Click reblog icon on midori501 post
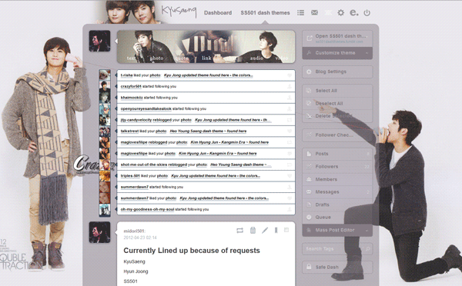462x286 pixels. pyautogui.click(x=239, y=231)
